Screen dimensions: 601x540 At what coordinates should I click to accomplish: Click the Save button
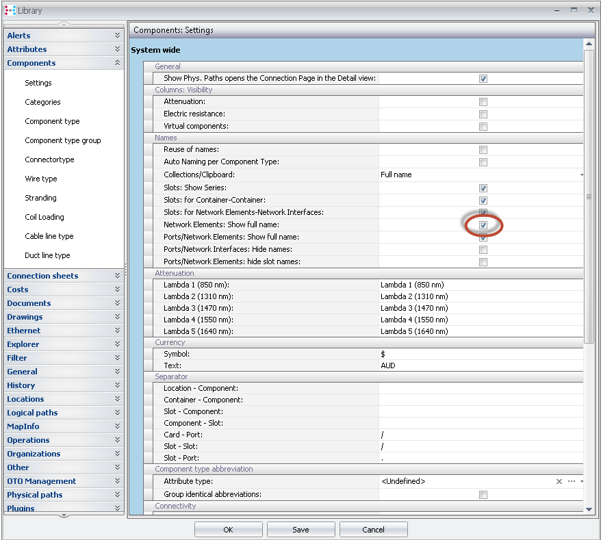click(x=300, y=530)
